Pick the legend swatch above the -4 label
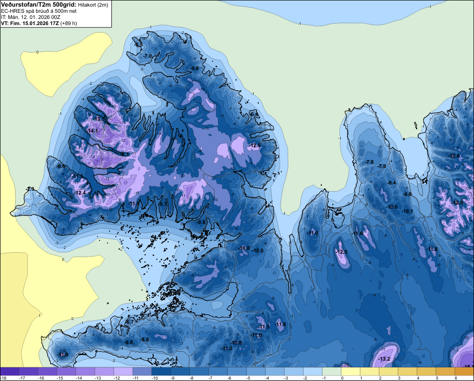Viewport: 474px width, 381px height. 274,372
